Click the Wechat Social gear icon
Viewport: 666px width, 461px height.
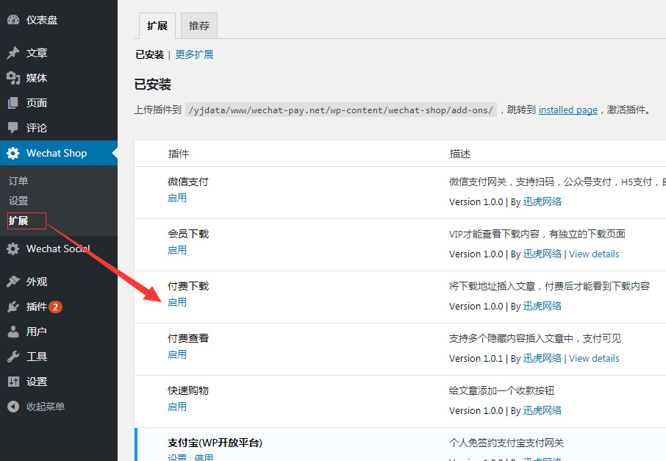click(x=13, y=249)
